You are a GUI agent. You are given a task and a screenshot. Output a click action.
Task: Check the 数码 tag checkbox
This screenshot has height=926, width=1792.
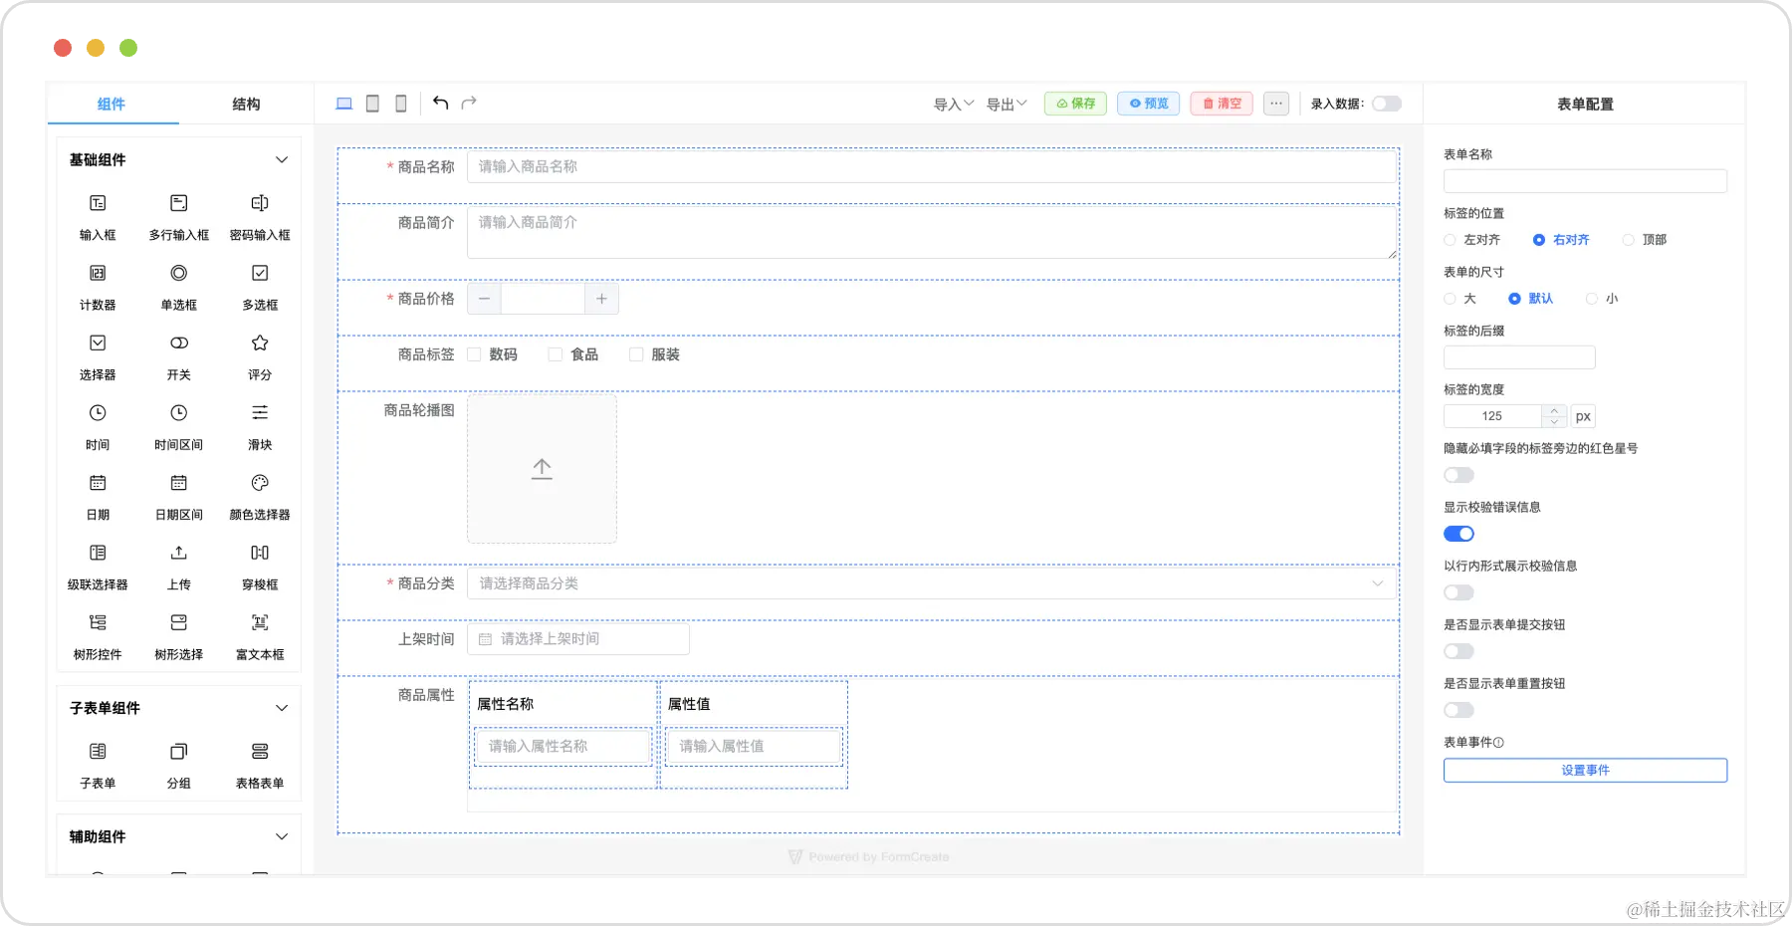tap(474, 354)
